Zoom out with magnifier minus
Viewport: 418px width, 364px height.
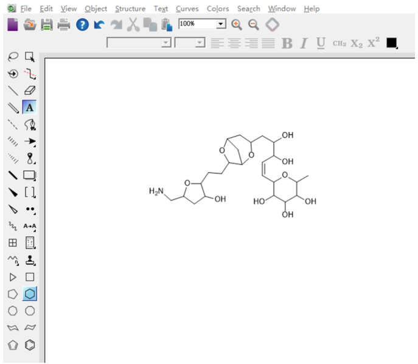click(253, 25)
